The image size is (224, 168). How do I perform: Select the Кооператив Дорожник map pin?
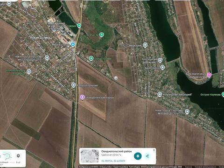click(x=160, y=60)
